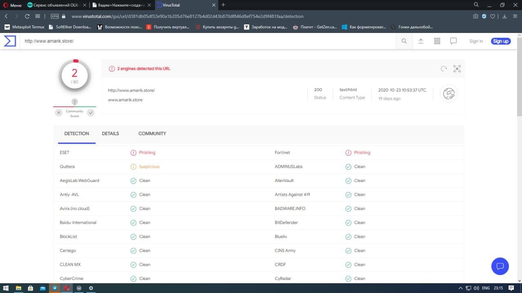Open the Opera Меню button
This screenshot has width=522, height=293.
(12, 5)
